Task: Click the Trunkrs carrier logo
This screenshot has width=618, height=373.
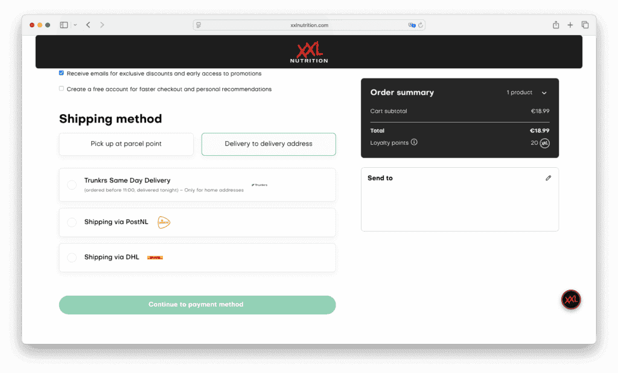Action: (x=260, y=185)
